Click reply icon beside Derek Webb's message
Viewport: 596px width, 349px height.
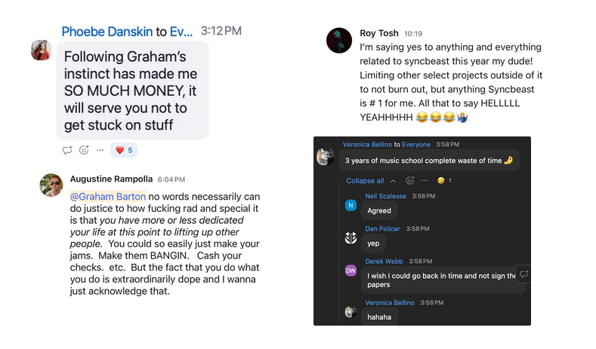pos(523,274)
